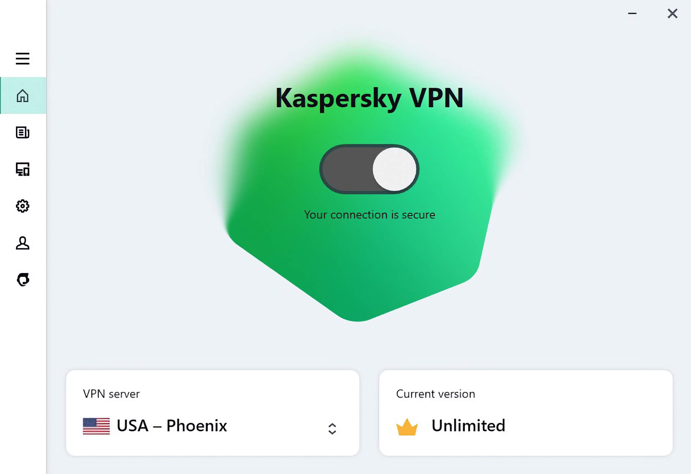Open the Current version card
The height and width of the screenshot is (474, 691).
526,413
